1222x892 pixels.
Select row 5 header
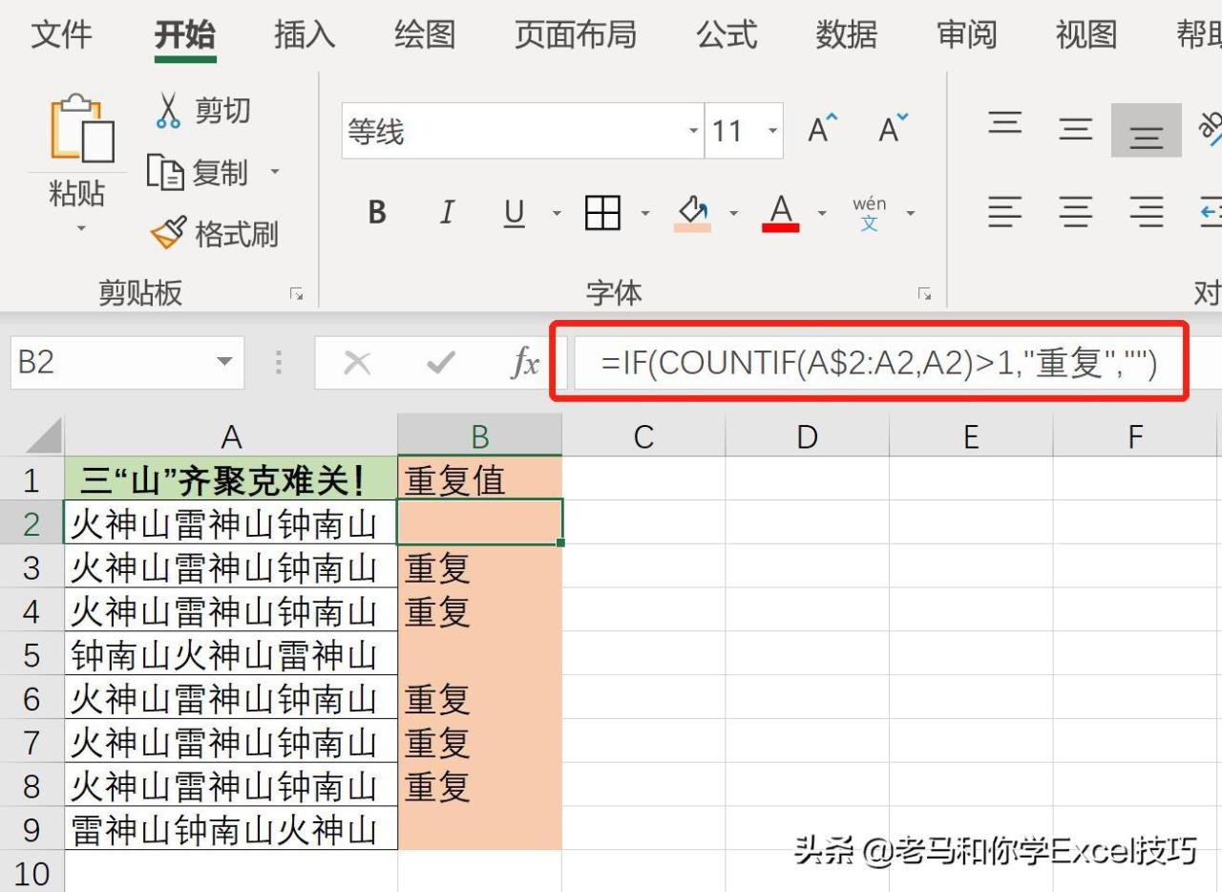(32, 654)
